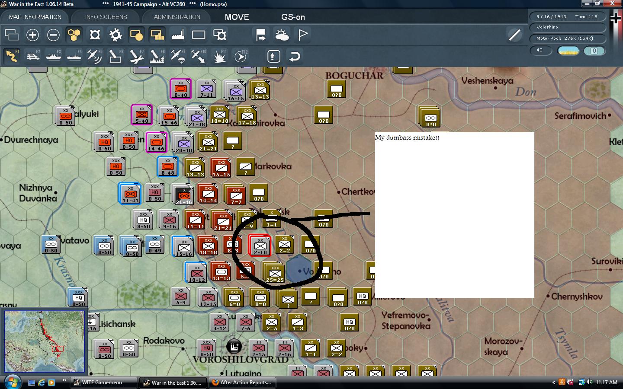Open the MAP INFORMATION tab
The height and width of the screenshot is (389, 623).
pos(35,17)
